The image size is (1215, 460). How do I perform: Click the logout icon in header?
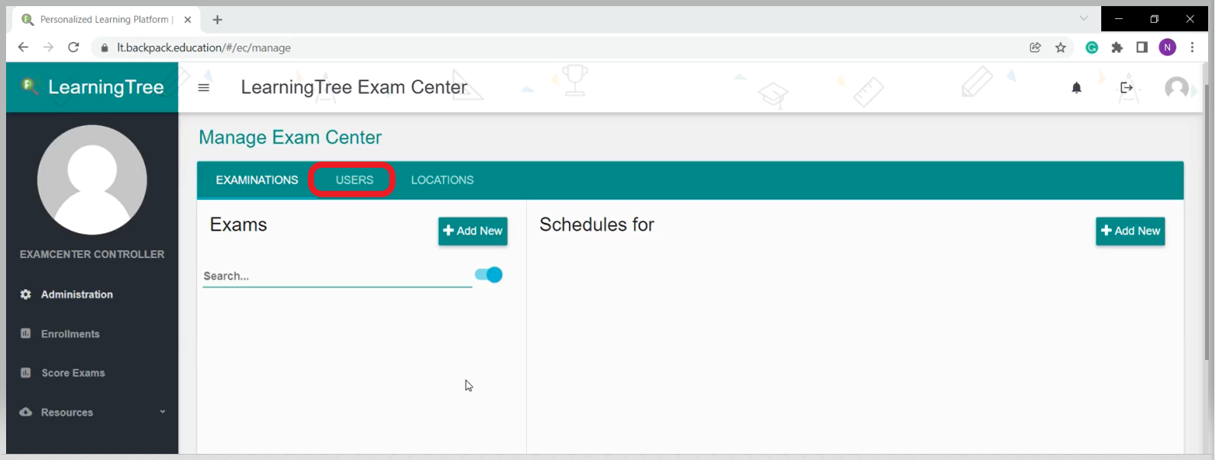tap(1126, 88)
